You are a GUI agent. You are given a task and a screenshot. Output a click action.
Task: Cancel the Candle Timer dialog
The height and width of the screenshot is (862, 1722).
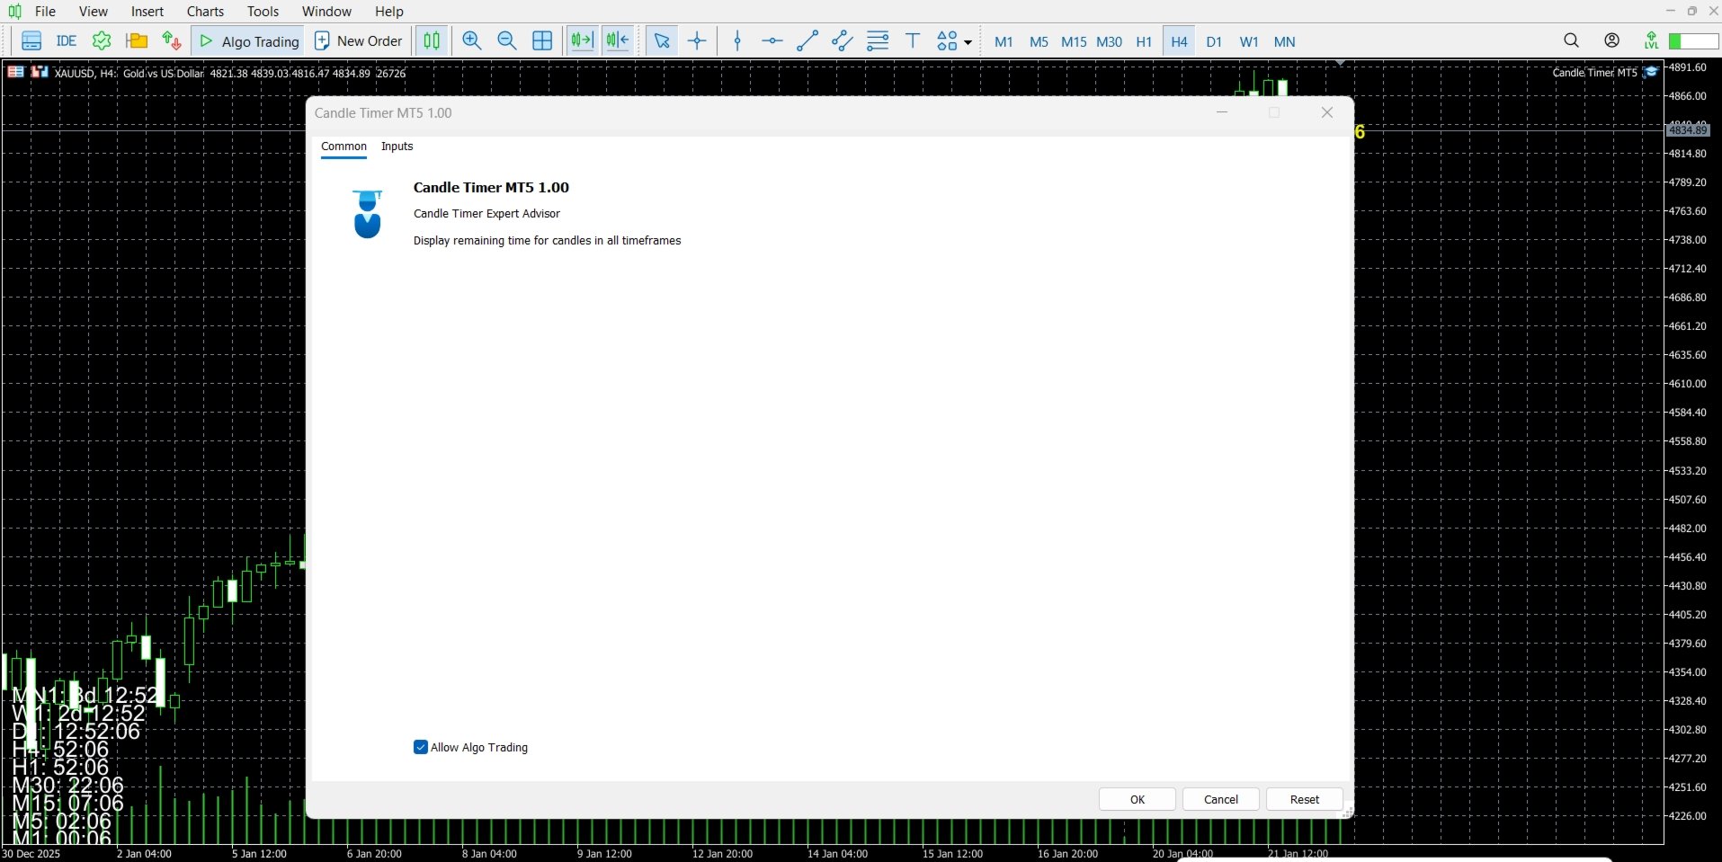[1221, 799]
